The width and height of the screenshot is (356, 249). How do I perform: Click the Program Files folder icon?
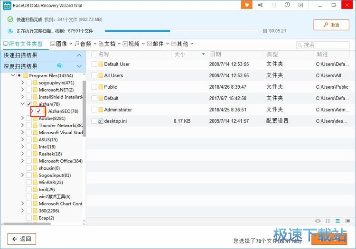[26, 75]
